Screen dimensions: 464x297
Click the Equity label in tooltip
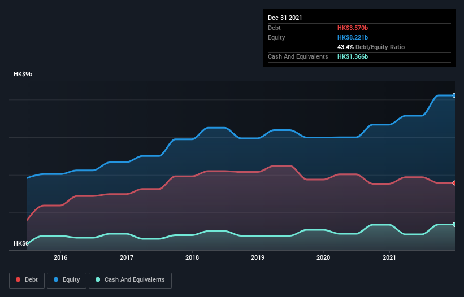276,37
